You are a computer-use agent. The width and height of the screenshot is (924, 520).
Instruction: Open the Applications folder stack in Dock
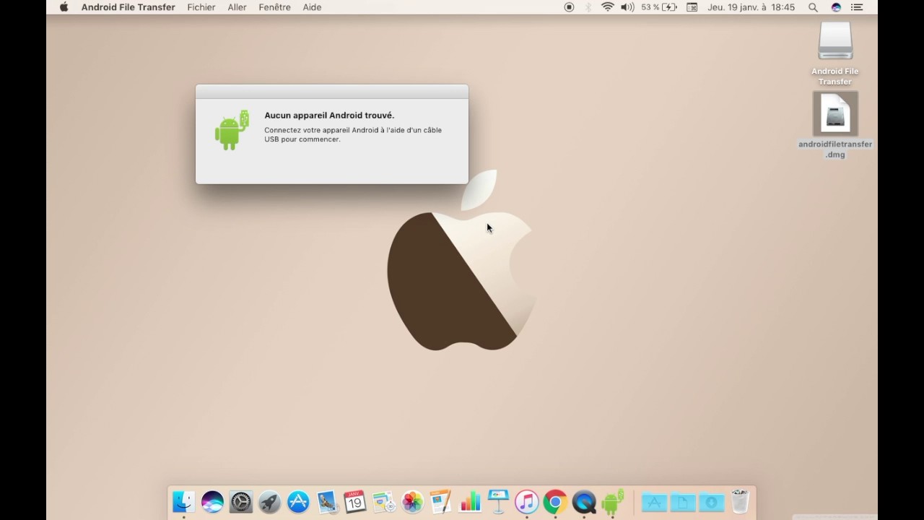click(654, 501)
